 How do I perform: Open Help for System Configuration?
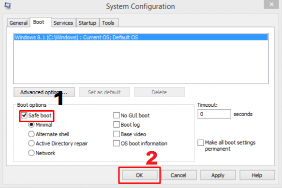pos(257,175)
